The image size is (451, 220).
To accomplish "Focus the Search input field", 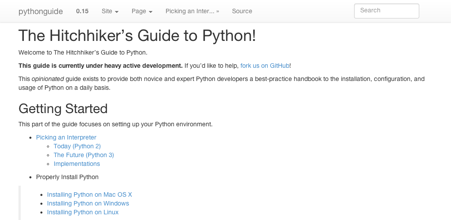I will [386, 11].
